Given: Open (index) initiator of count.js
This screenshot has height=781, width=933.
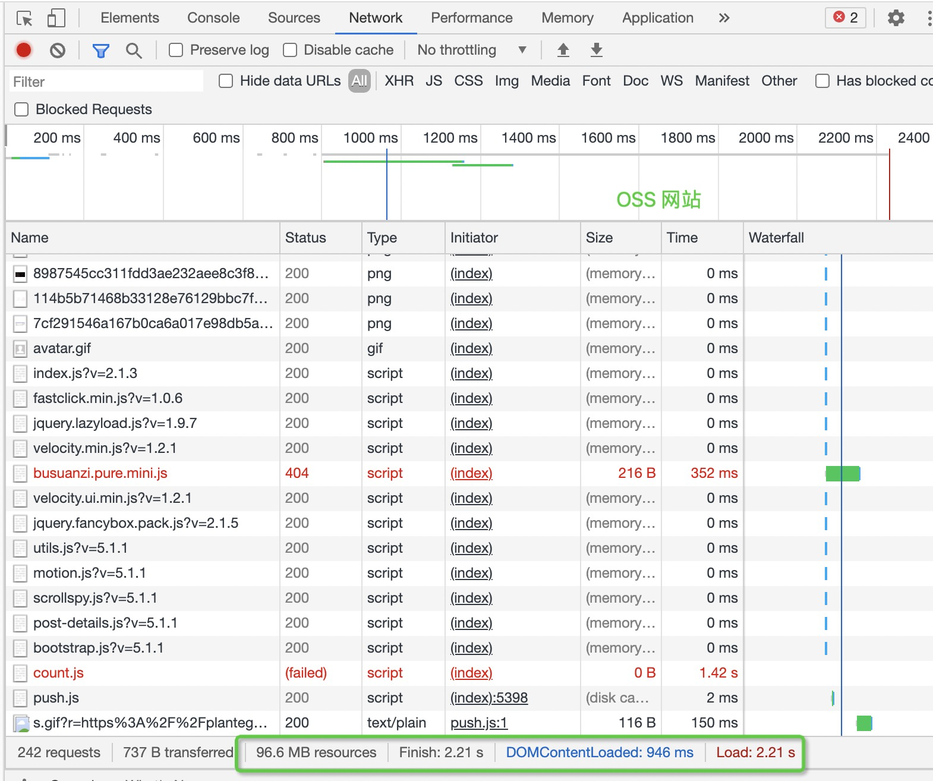Looking at the screenshot, I should coord(471,673).
